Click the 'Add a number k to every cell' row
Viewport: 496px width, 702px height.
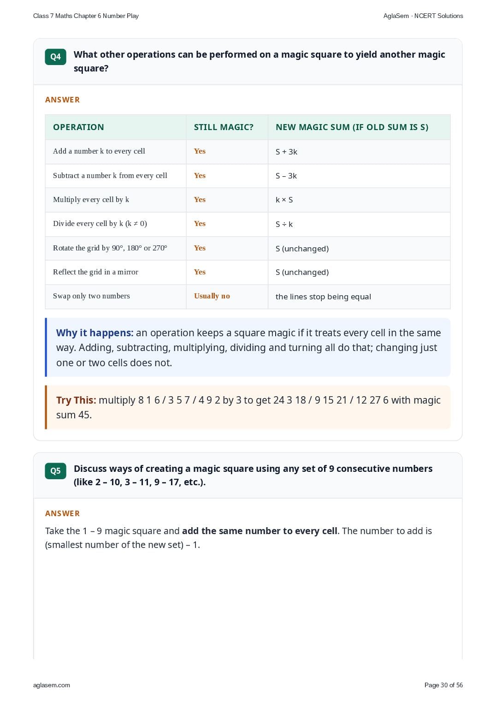pos(248,152)
